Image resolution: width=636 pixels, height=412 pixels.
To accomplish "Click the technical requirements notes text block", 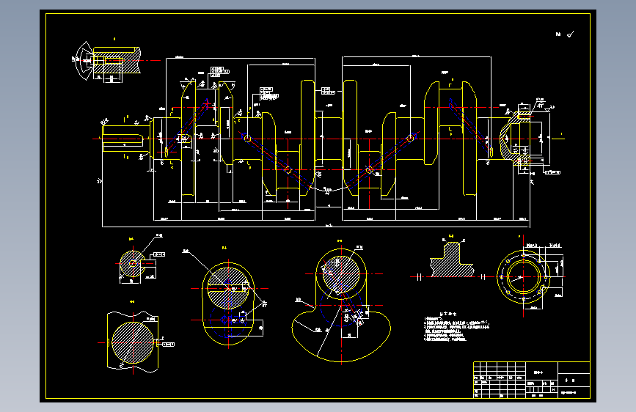I will [457, 327].
